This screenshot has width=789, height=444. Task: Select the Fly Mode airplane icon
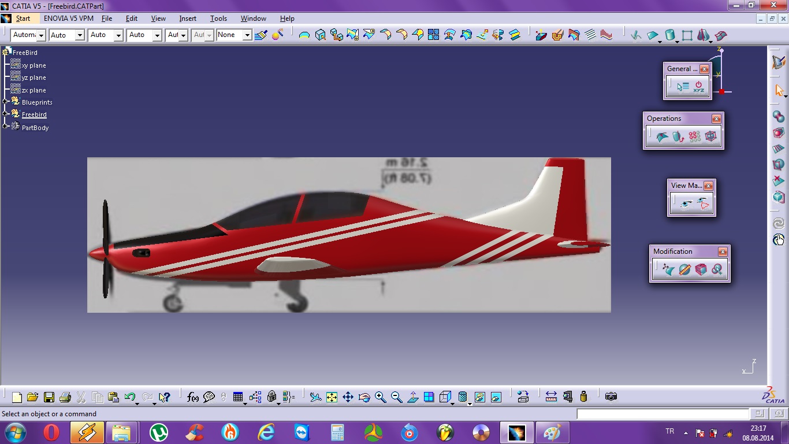tap(315, 397)
